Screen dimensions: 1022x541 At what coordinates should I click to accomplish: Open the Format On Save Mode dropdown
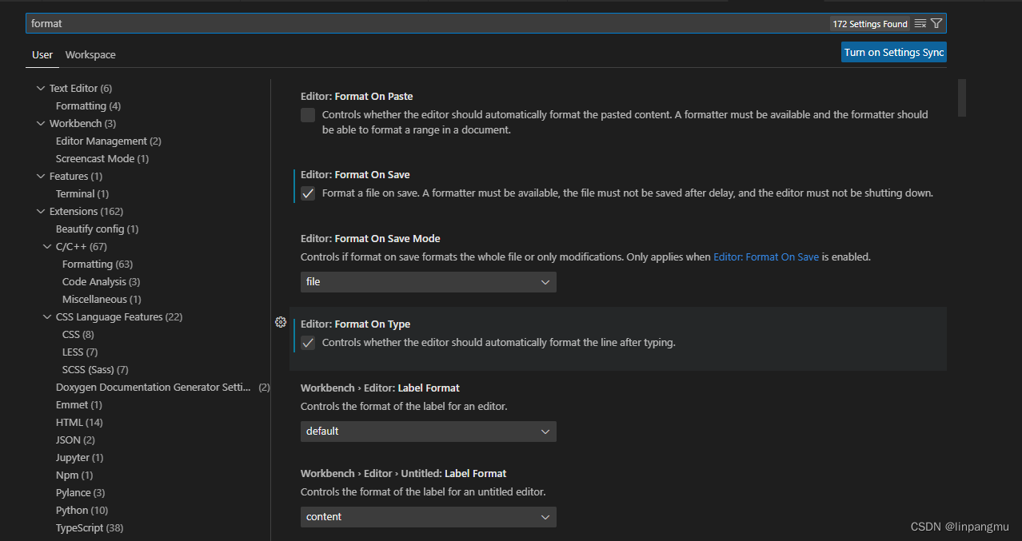[x=428, y=282]
